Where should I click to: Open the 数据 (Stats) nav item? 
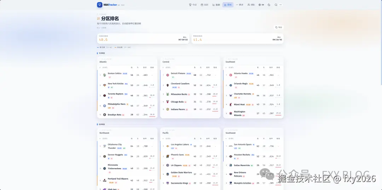pos(216,5)
